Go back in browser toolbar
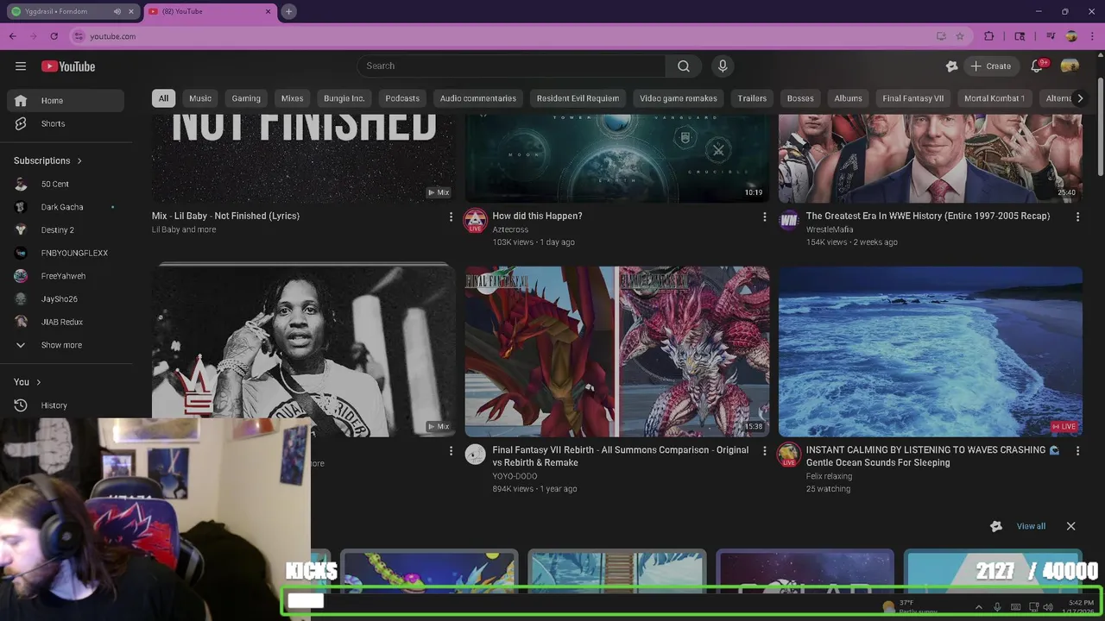Image resolution: width=1105 pixels, height=621 pixels. pos(12,36)
